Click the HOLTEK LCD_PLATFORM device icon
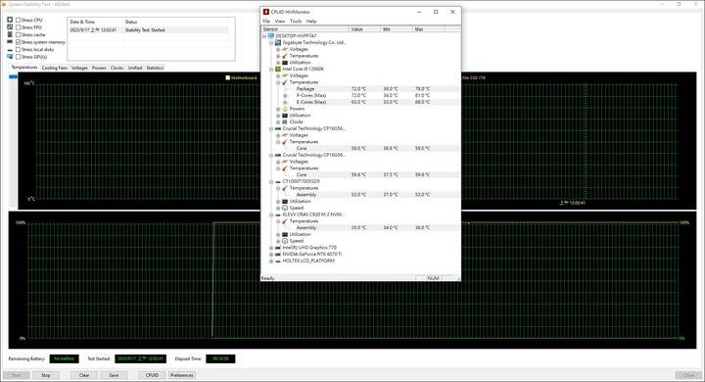 pos(278,261)
